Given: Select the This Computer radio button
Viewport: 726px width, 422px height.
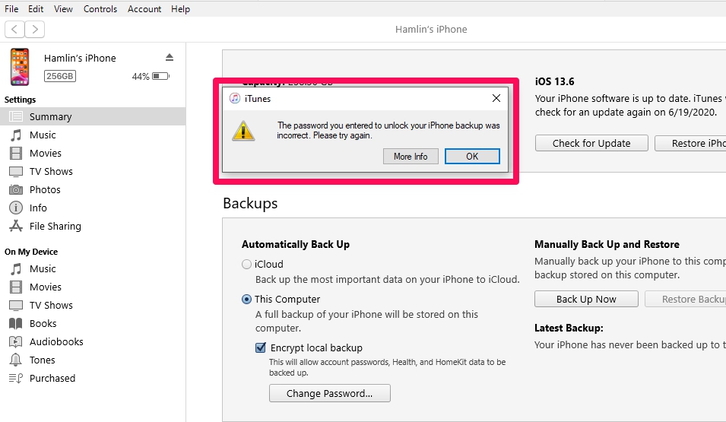Looking at the screenshot, I should click(247, 300).
